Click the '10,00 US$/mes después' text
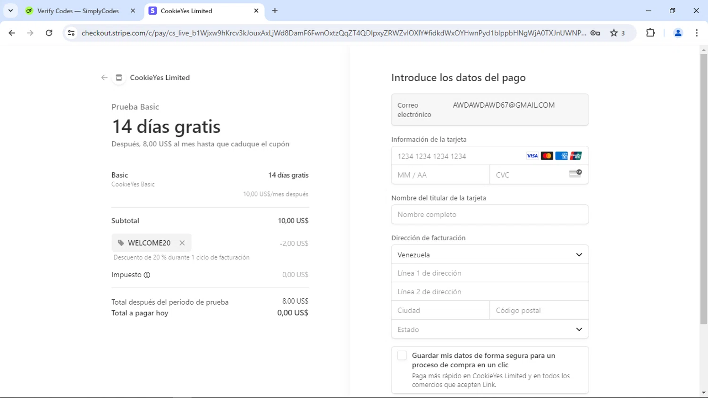Image resolution: width=708 pixels, height=398 pixels. point(276,194)
